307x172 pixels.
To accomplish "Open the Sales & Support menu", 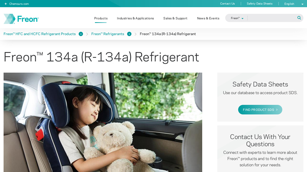I will [x=175, y=18].
